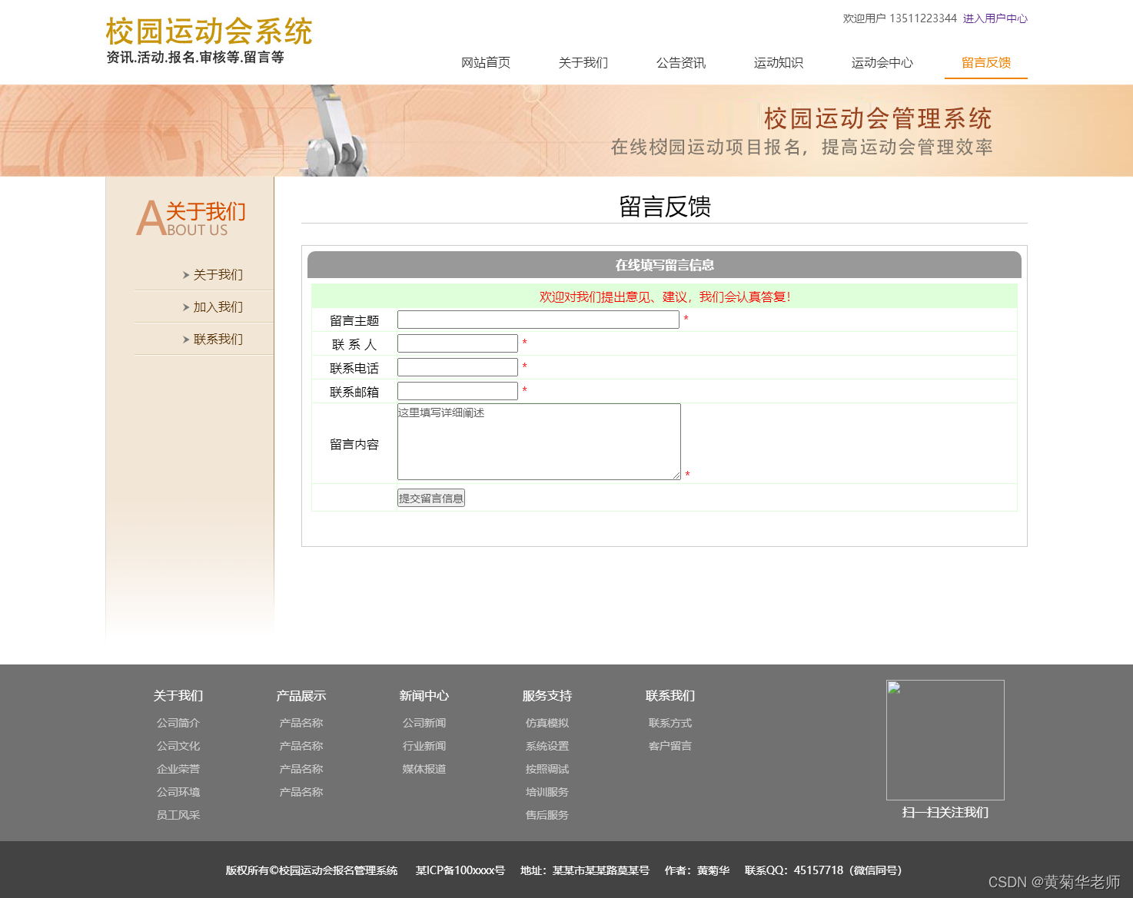Go to 关于我们 in top navigation bar

[x=583, y=63]
